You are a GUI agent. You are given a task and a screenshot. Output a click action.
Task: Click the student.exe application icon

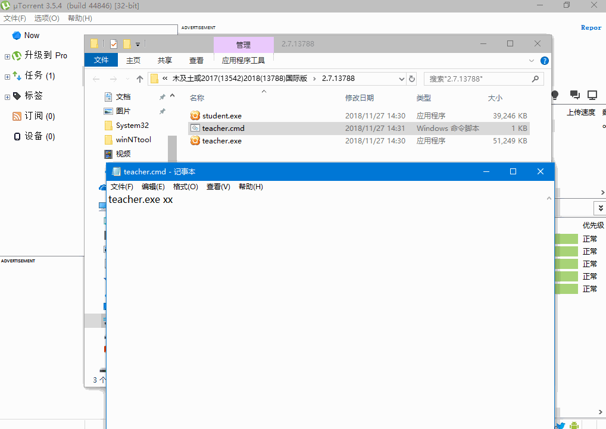tap(195, 115)
